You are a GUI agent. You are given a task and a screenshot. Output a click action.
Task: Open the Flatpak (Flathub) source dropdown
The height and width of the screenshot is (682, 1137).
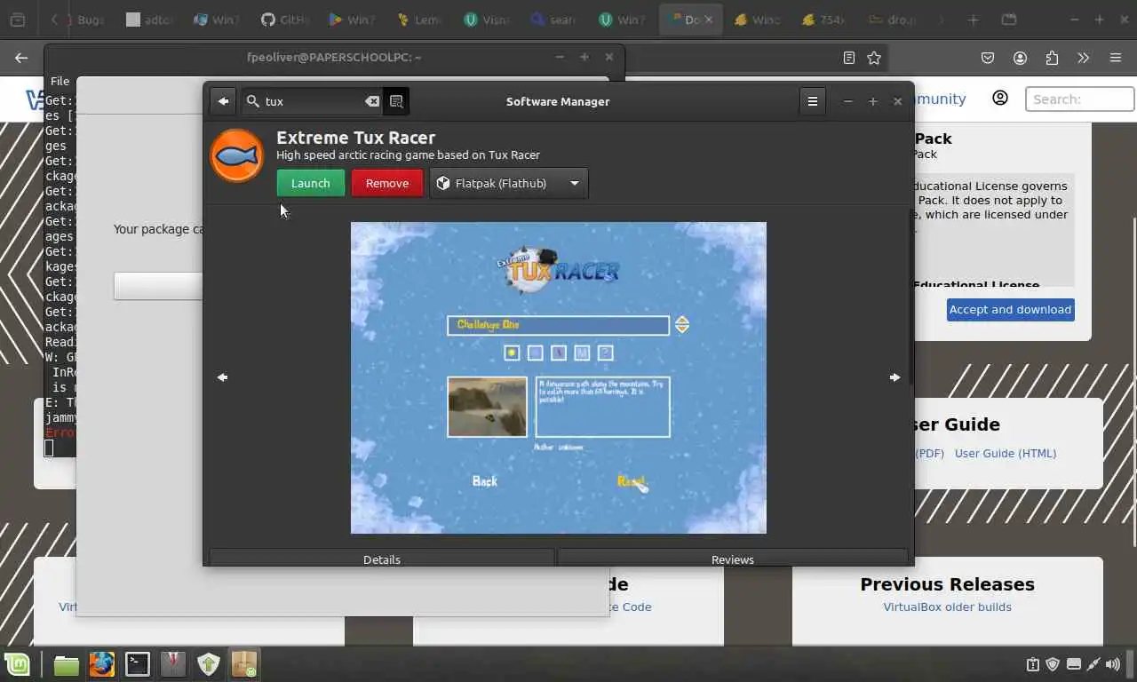508,183
